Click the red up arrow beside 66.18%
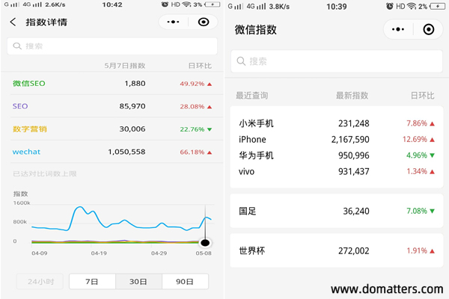This screenshot has height=299, width=449. pos(210,152)
